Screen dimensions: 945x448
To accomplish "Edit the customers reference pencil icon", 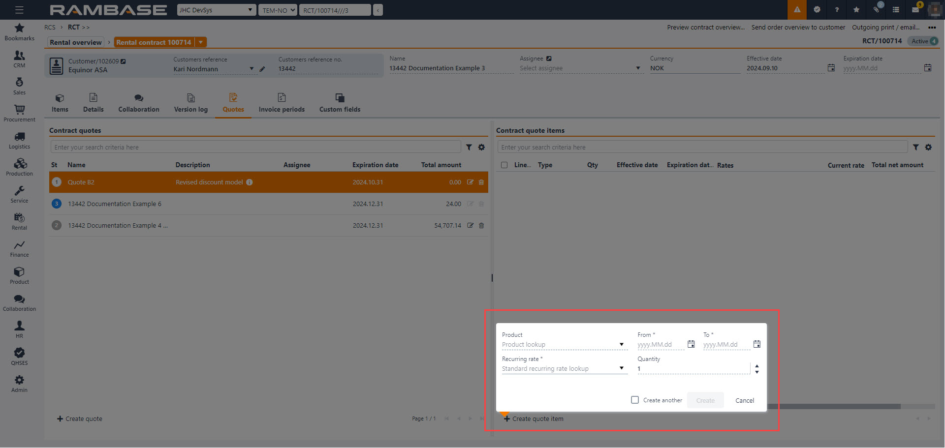I will (262, 69).
